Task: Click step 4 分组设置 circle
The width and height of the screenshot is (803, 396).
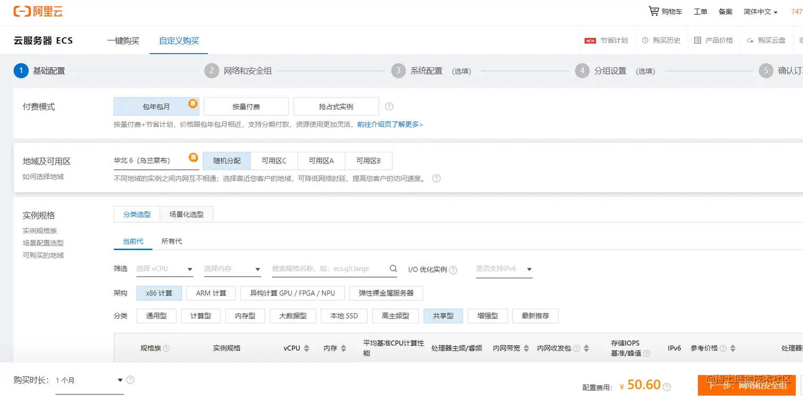Action: [x=582, y=71]
